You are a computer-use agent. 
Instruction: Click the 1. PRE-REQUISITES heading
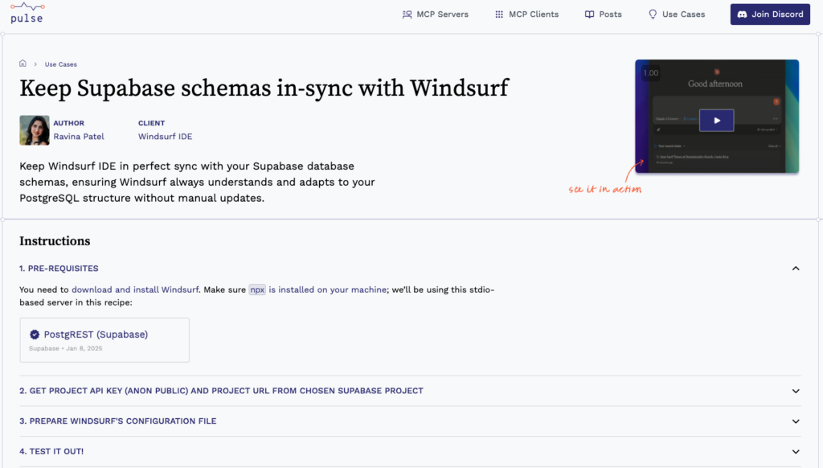[59, 269]
